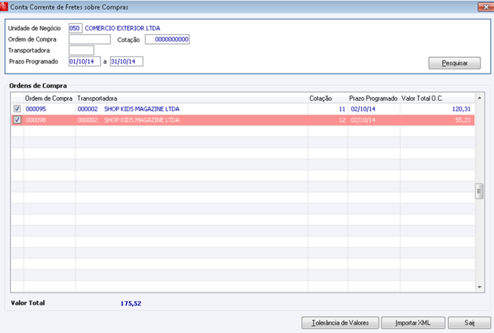Click the red application icon in title bar
The width and height of the screenshot is (494, 333).
(x=4, y=7)
